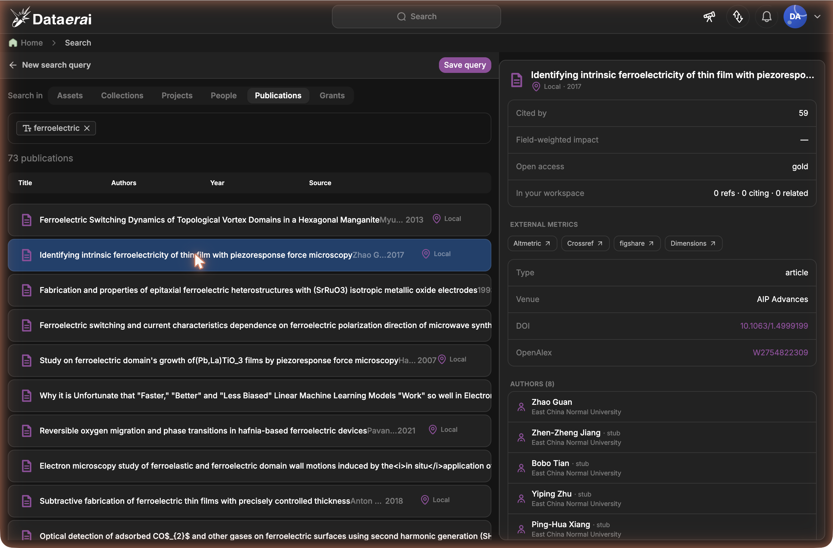
Task: Click the Save query button
Action: [x=465, y=65]
